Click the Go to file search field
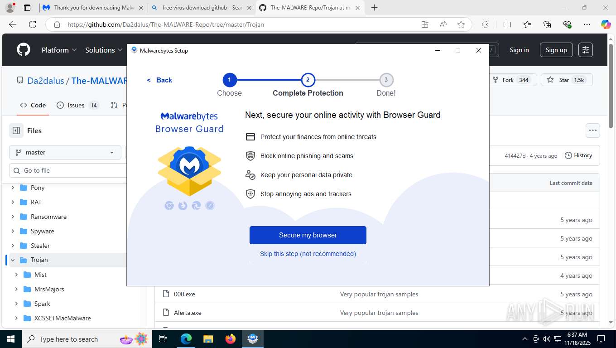 [68, 170]
